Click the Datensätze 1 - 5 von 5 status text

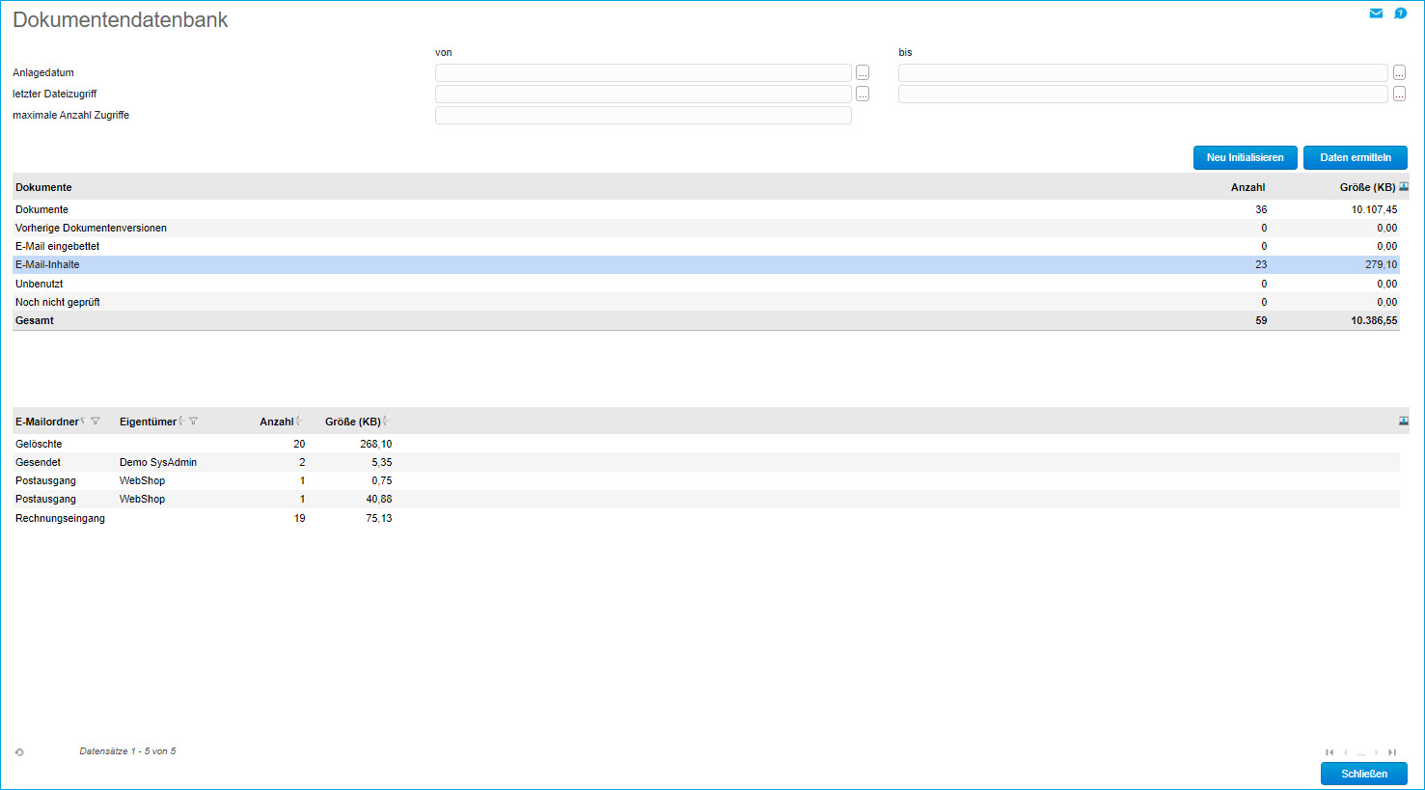(127, 751)
